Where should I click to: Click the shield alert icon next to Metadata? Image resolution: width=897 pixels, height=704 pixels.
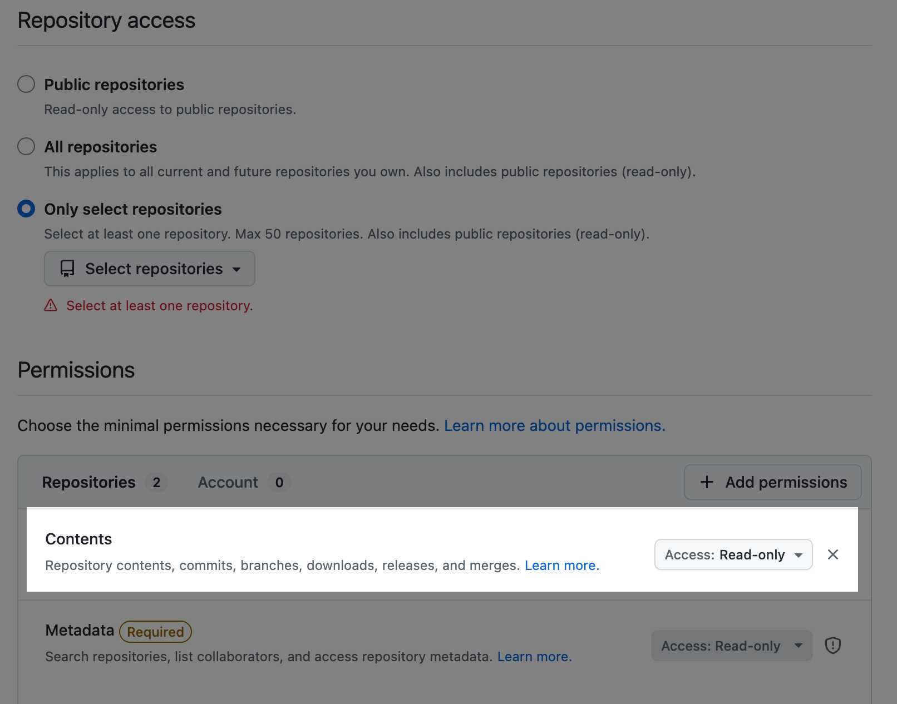(x=832, y=646)
